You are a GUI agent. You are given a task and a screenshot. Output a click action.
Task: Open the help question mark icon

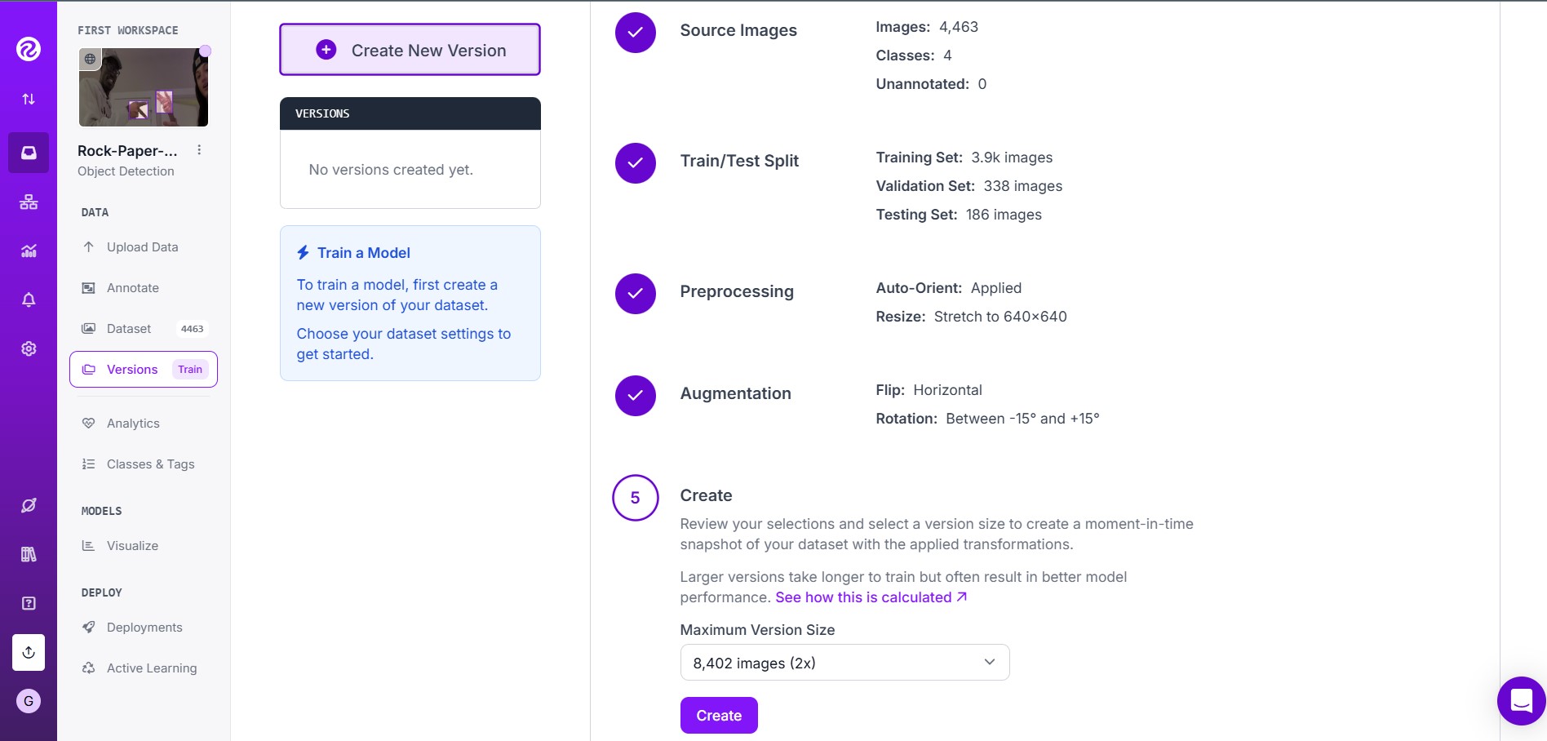[x=29, y=602]
